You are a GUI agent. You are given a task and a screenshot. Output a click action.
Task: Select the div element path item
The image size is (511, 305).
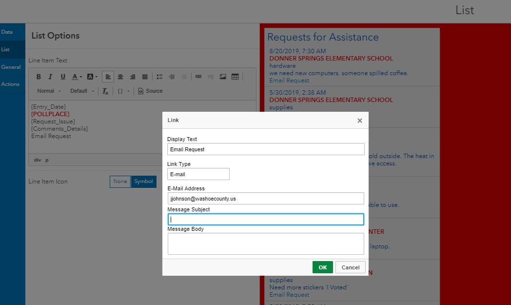point(38,160)
